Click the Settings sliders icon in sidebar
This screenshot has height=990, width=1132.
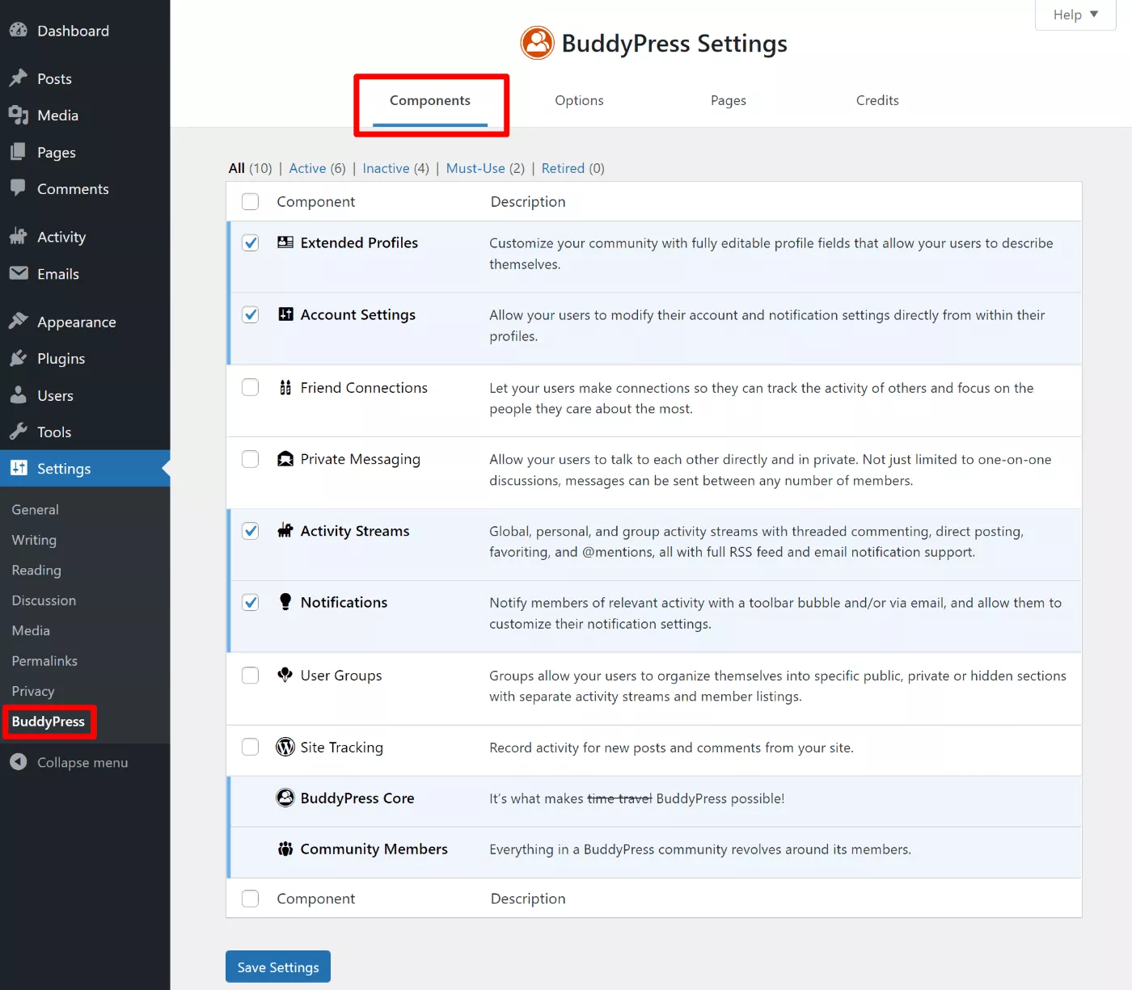coord(19,468)
